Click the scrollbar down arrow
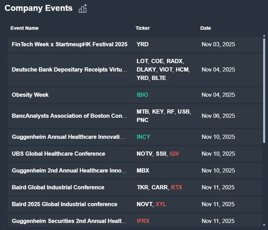This screenshot has width=268, height=230. point(264,225)
